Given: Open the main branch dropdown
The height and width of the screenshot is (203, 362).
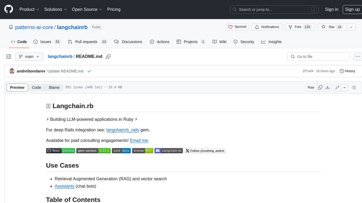Looking at the screenshot, I should [x=29, y=57].
